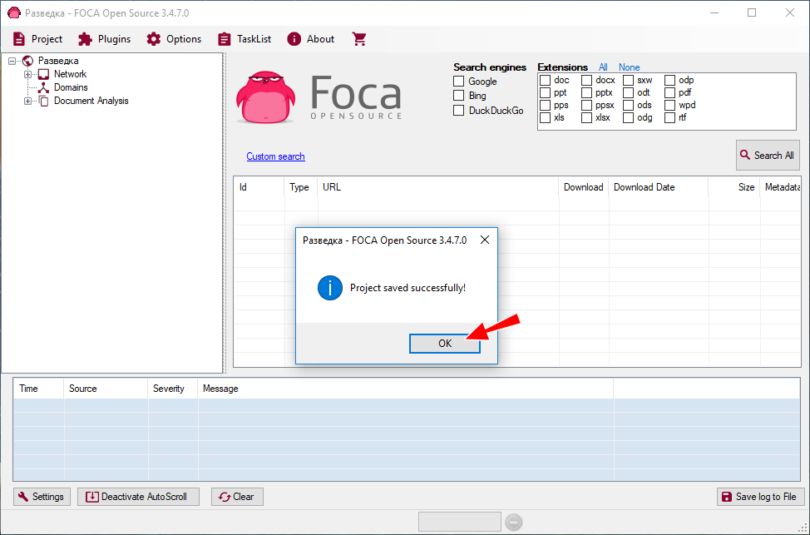Check the odg extension checkbox
Screen dimensions: 810x535
[628, 117]
